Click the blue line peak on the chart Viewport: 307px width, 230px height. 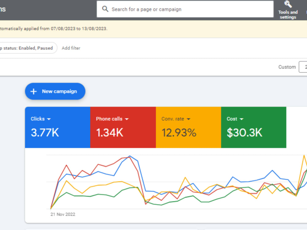tap(130, 156)
